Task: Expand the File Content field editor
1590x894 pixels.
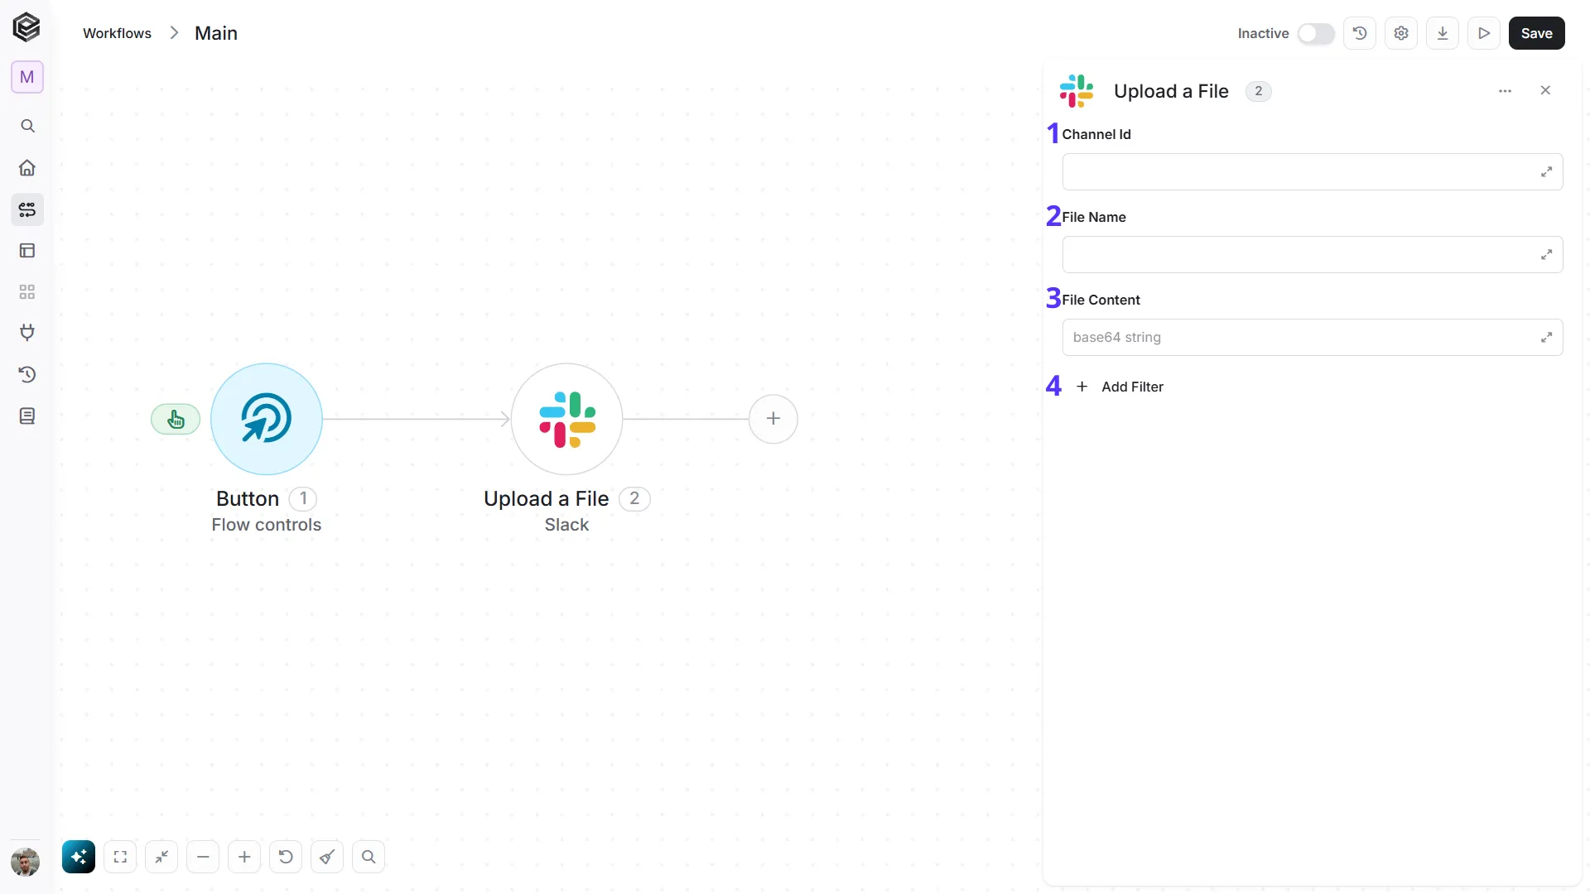Action: pyautogui.click(x=1546, y=338)
